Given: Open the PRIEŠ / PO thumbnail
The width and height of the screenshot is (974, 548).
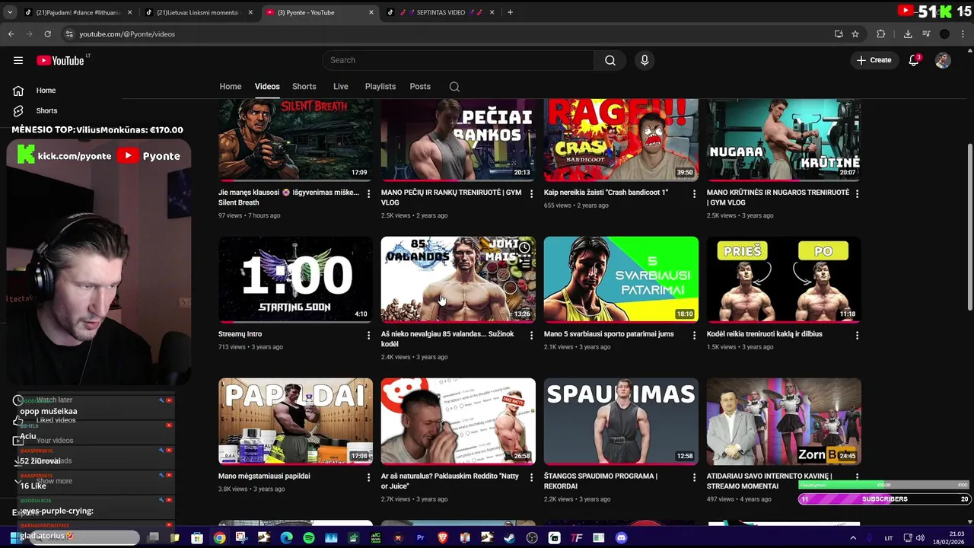Looking at the screenshot, I should 784,279.
